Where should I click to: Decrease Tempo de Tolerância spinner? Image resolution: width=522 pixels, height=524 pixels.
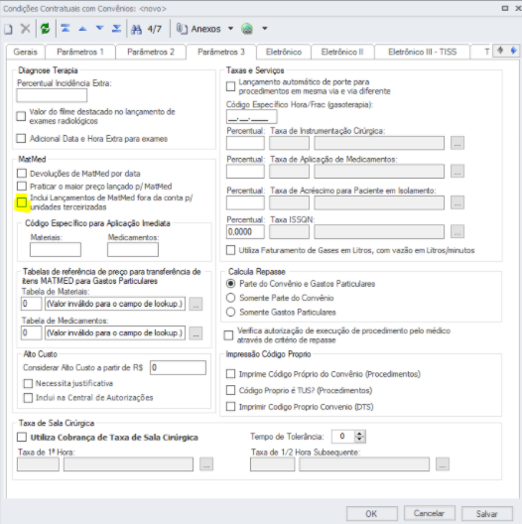[359, 439]
